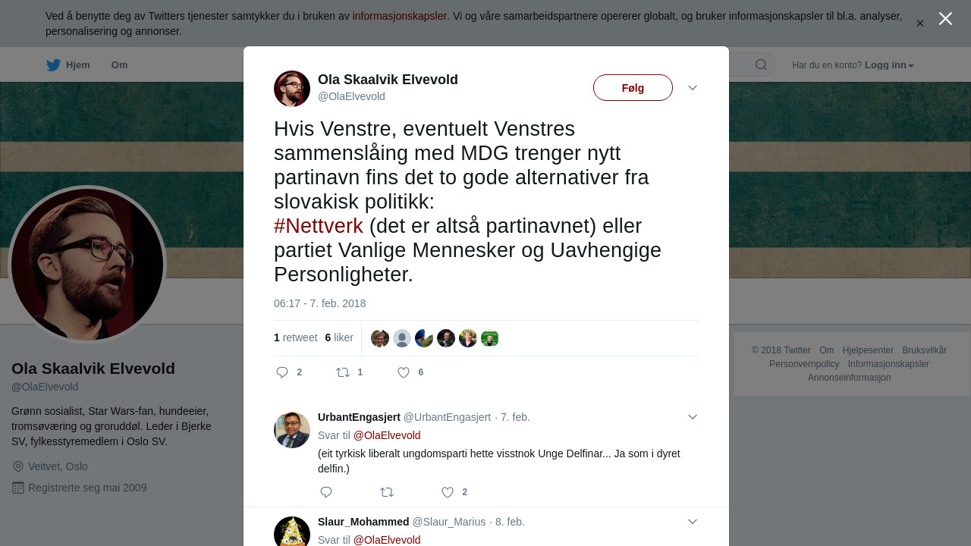Click the first liker avatar thumbnail
971x546 pixels.
[380, 338]
